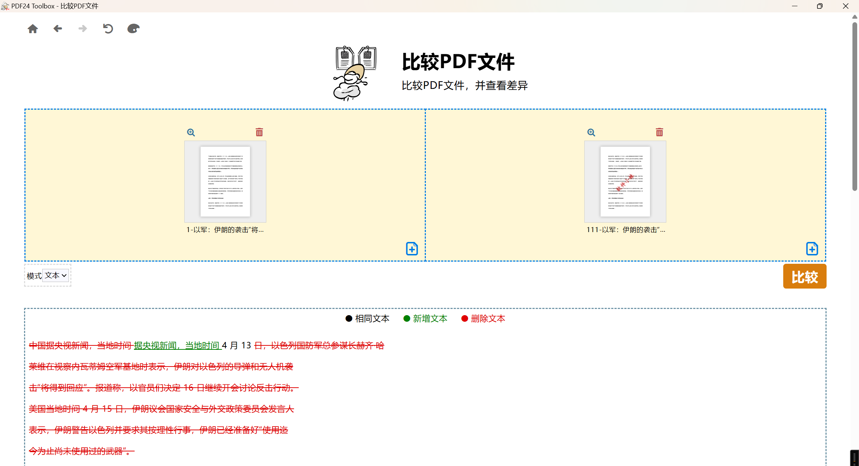Delete the left PDF with trash icon
The width and height of the screenshot is (859, 466).
[259, 132]
